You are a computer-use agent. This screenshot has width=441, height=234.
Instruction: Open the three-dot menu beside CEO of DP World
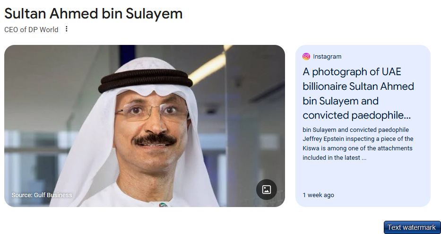66,29
